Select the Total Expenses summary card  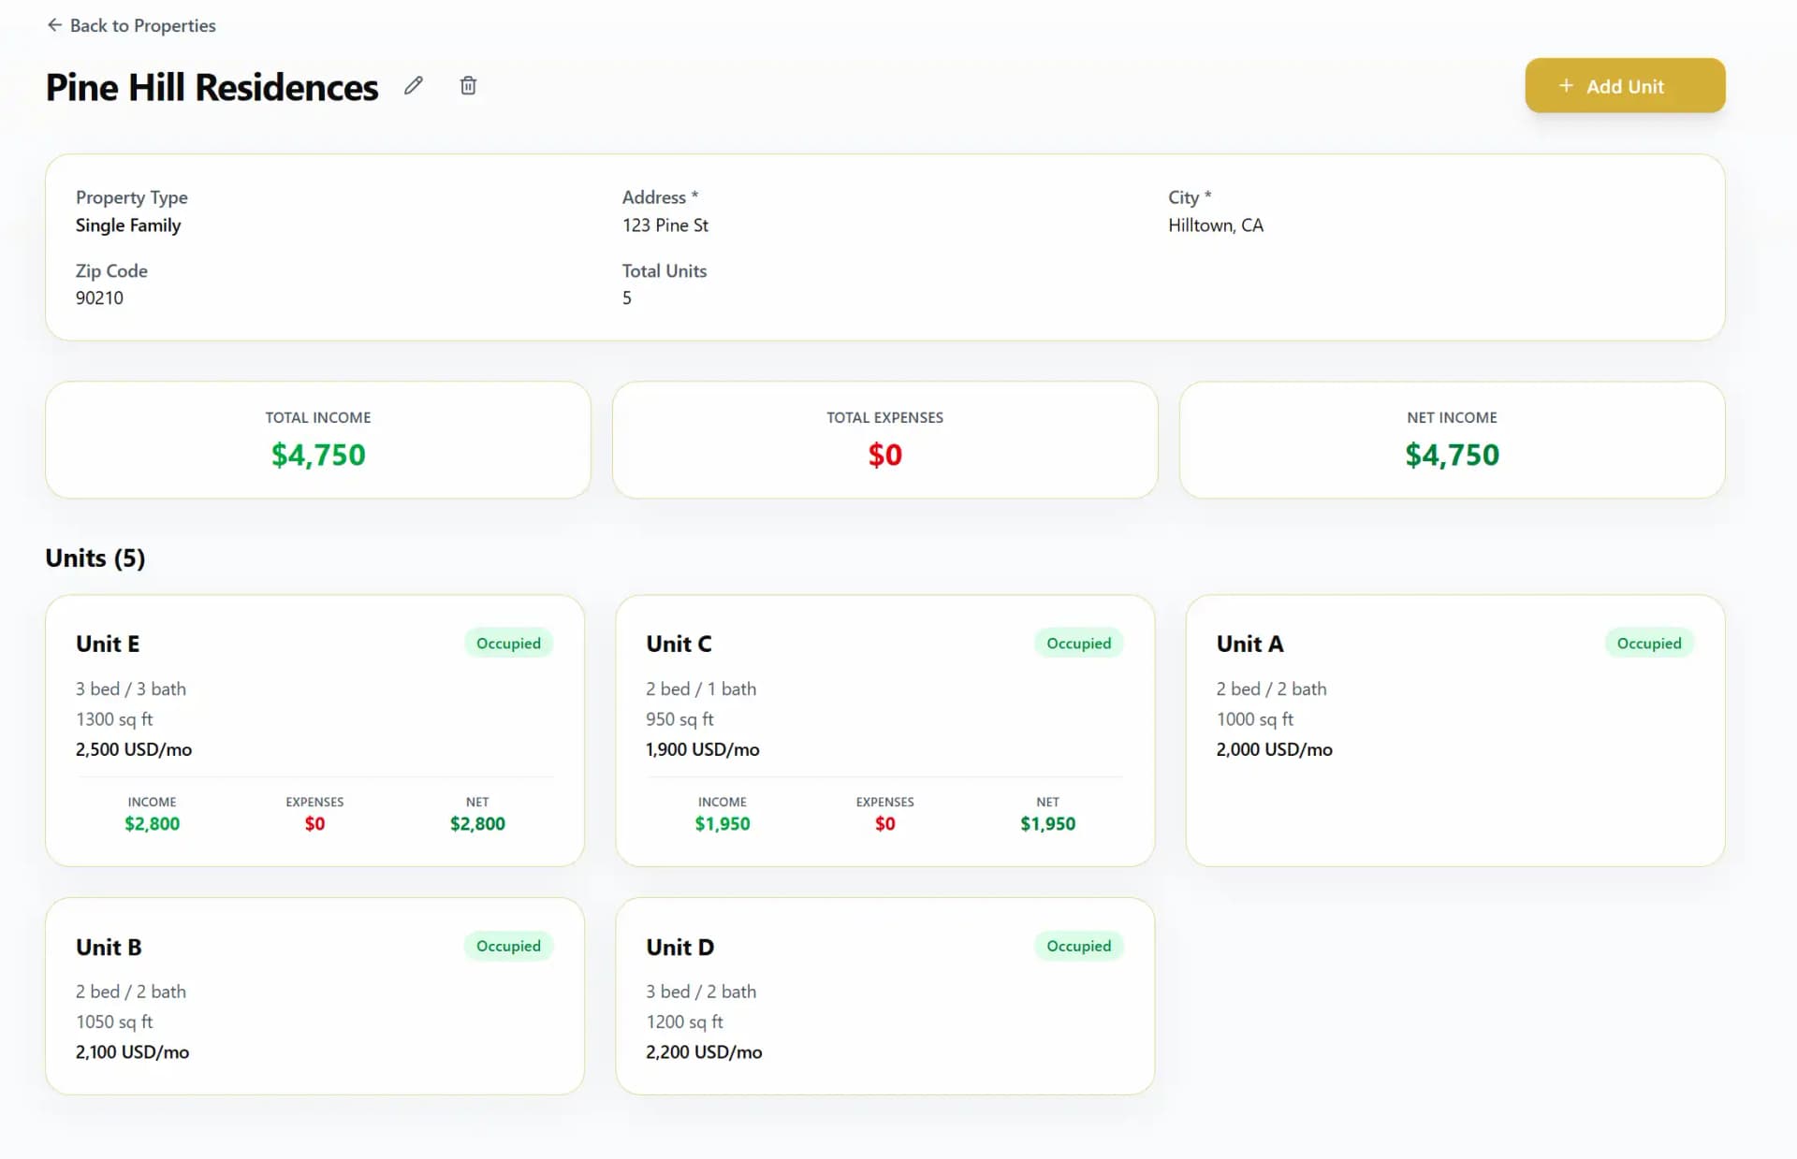pos(884,440)
